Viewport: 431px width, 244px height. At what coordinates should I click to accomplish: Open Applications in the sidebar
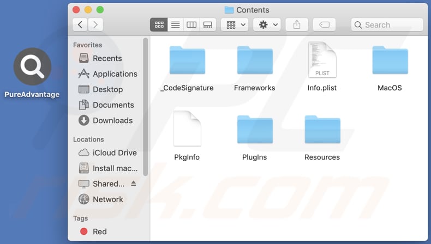pos(108,74)
